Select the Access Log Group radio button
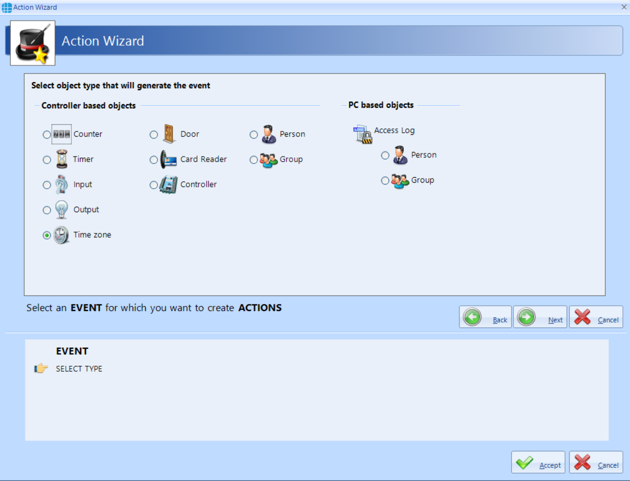This screenshot has width=630, height=481. pyautogui.click(x=385, y=180)
